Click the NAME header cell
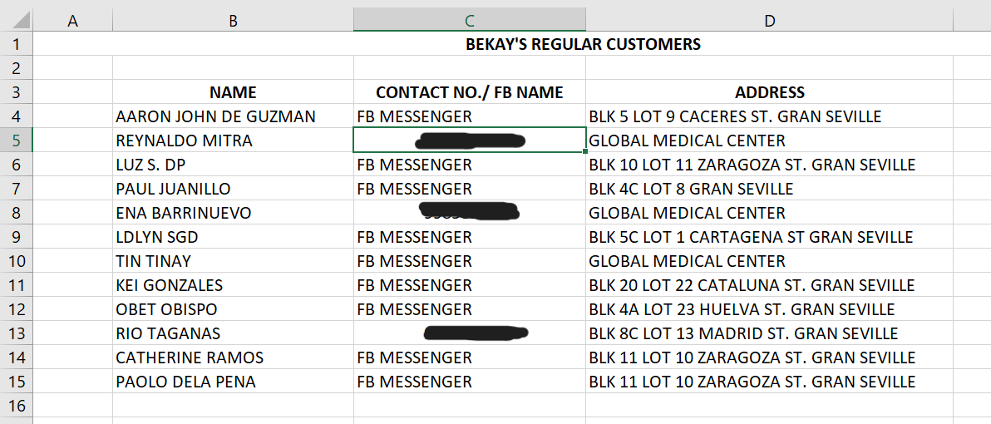 pyautogui.click(x=233, y=92)
